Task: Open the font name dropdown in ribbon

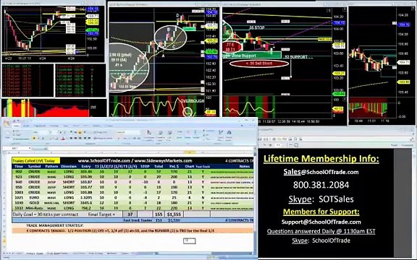Action: [47, 132]
